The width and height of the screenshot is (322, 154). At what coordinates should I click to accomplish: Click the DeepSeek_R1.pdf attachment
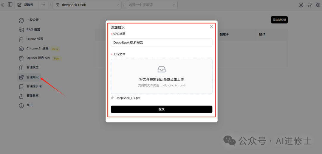coord(128,98)
